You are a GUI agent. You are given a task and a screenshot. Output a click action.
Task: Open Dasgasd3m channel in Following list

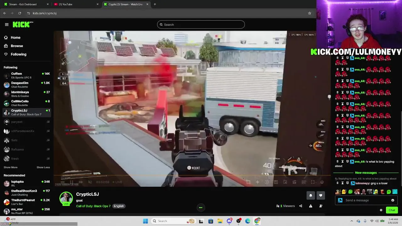(27, 85)
